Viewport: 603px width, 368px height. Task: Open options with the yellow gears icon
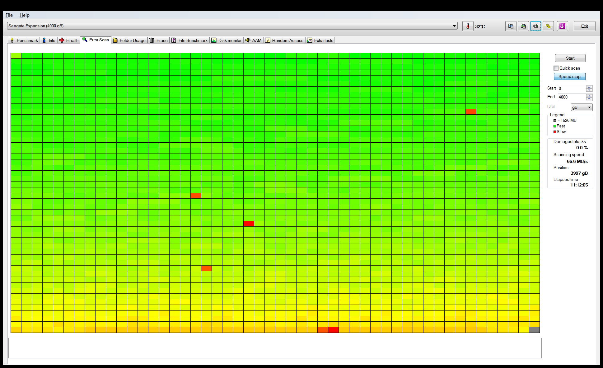(x=548, y=26)
